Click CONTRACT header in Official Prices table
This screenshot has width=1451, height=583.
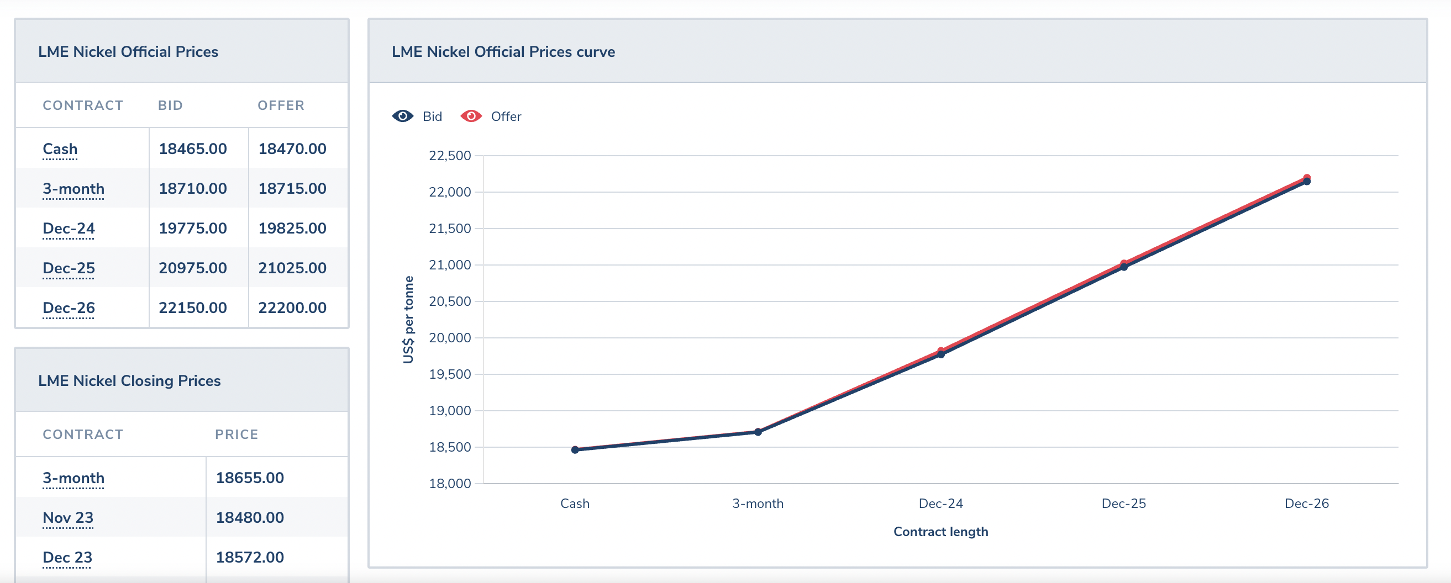point(83,105)
